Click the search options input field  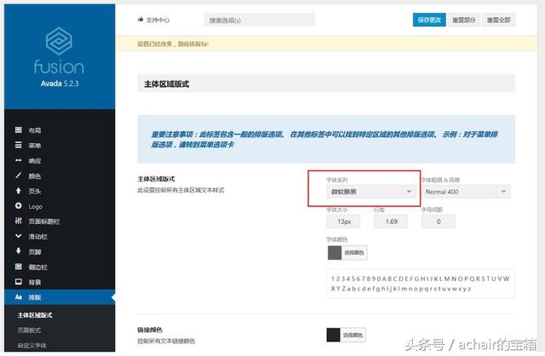click(260, 20)
